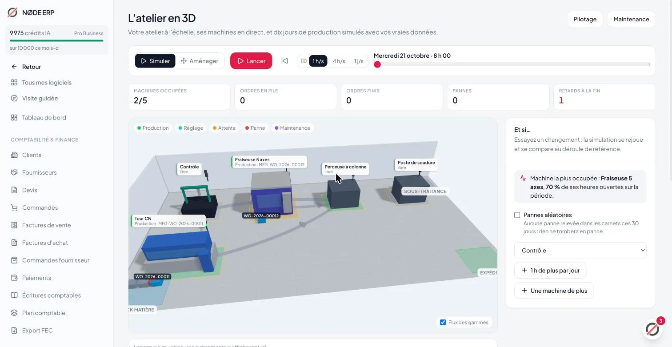Click the Factures d'achat icon
The image size is (672, 347).
(x=14, y=243)
